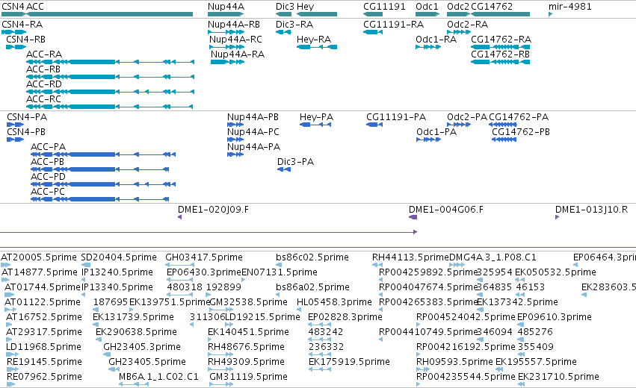Select the CSN4-PB protein label
This screenshot has height=388, width=636.
[x=26, y=132]
